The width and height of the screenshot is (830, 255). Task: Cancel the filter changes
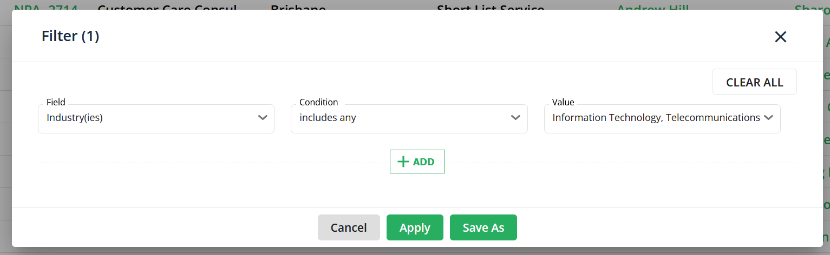349,227
